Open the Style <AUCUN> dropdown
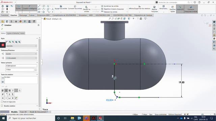Viewport: 216px width, 121px height. (21, 46)
